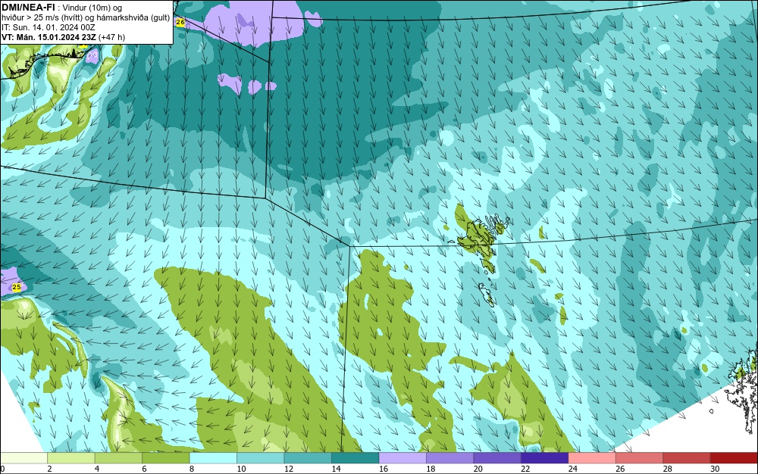
Task: Click the 'DMI/NEA-FI' title text
Action: pos(28,7)
